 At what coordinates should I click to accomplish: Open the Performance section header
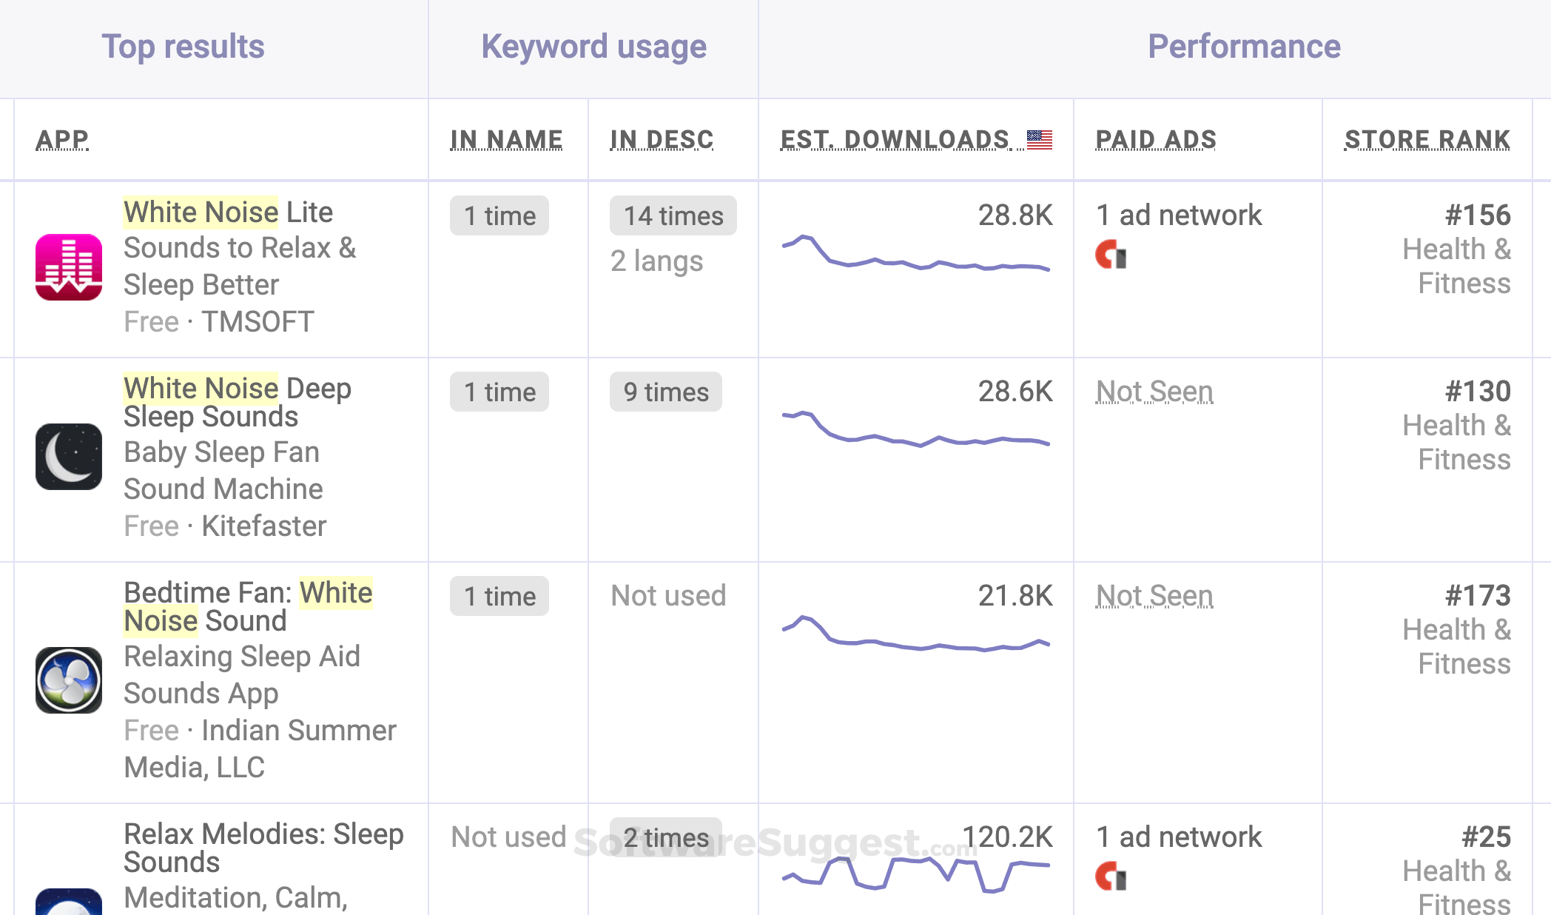(1244, 46)
